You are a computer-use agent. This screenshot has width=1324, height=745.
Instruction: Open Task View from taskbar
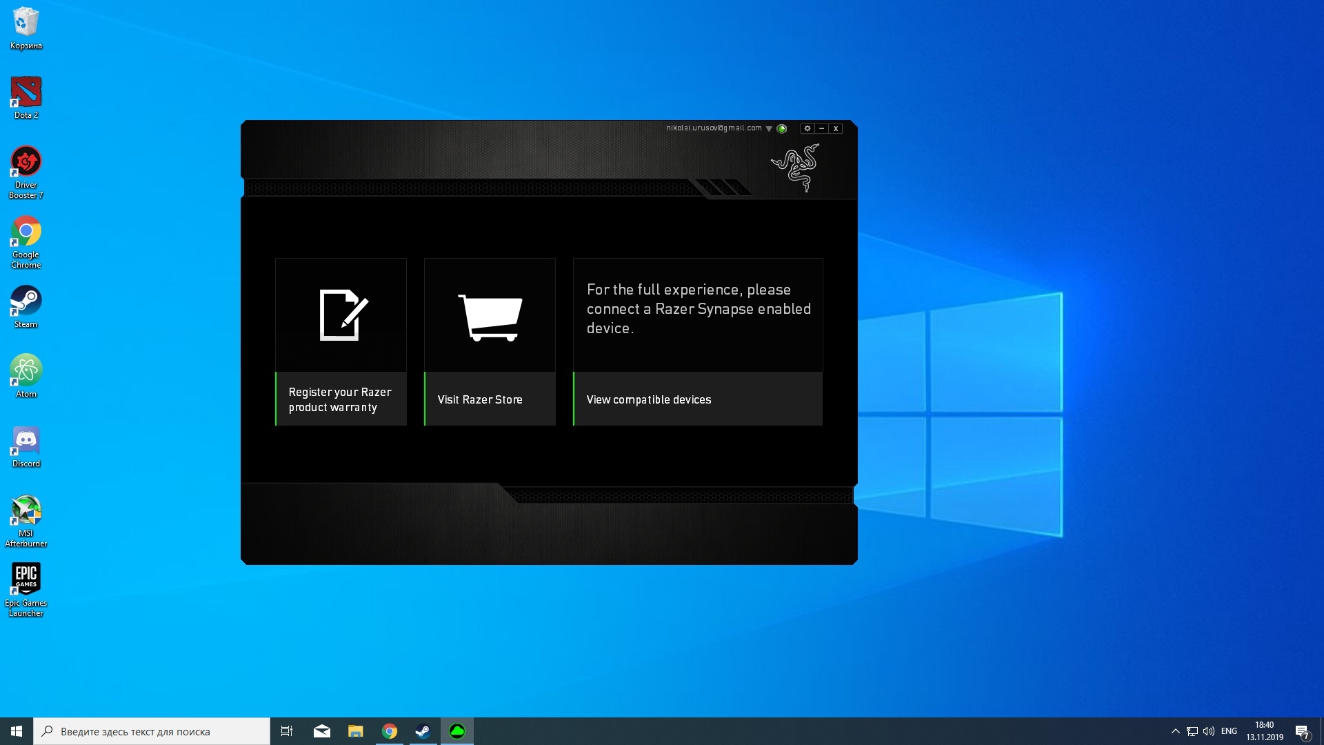tap(287, 731)
